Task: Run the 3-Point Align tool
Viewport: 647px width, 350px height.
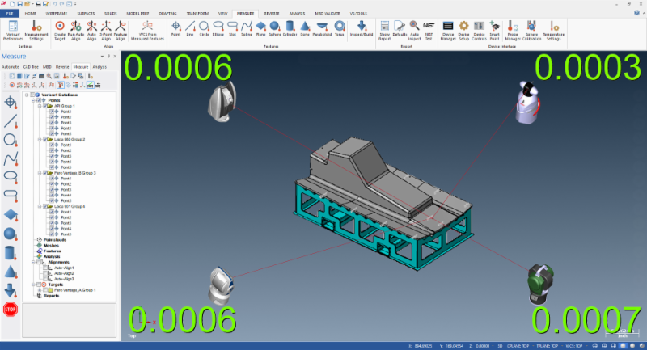Action: point(107,28)
